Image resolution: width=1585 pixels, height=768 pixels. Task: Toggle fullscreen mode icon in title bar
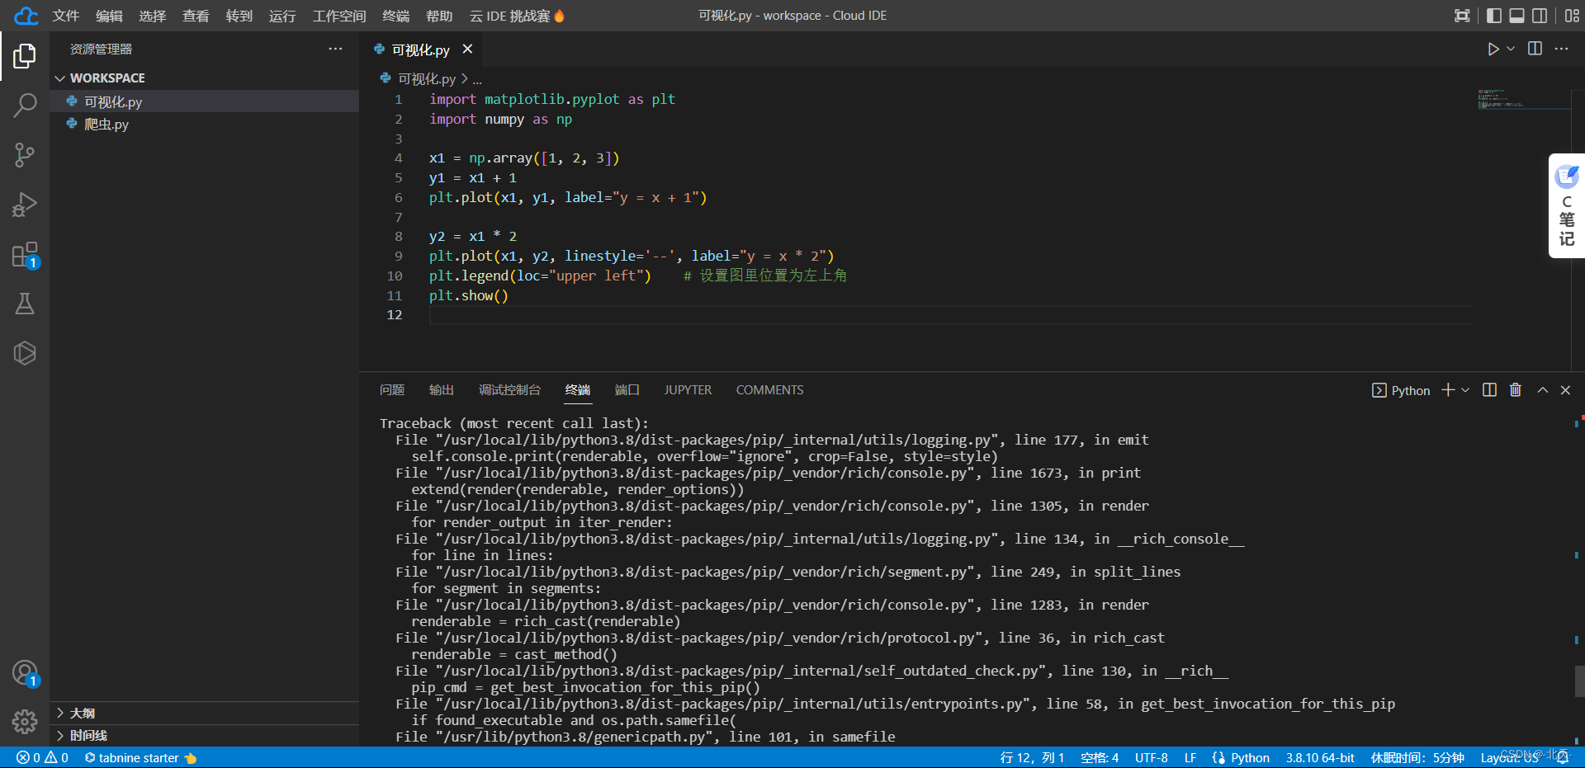click(x=1462, y=16)
